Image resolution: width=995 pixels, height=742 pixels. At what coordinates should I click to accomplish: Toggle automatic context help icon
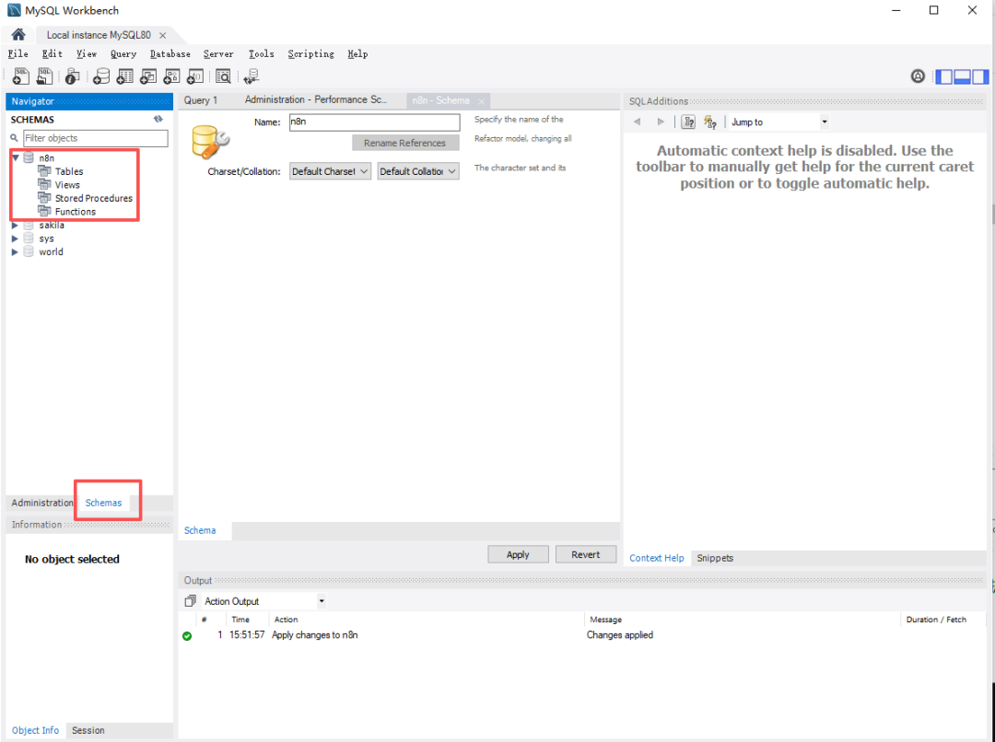(710, 122)
